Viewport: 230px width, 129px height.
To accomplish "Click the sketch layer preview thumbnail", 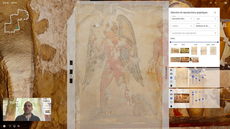I will [x=182, y=78].
